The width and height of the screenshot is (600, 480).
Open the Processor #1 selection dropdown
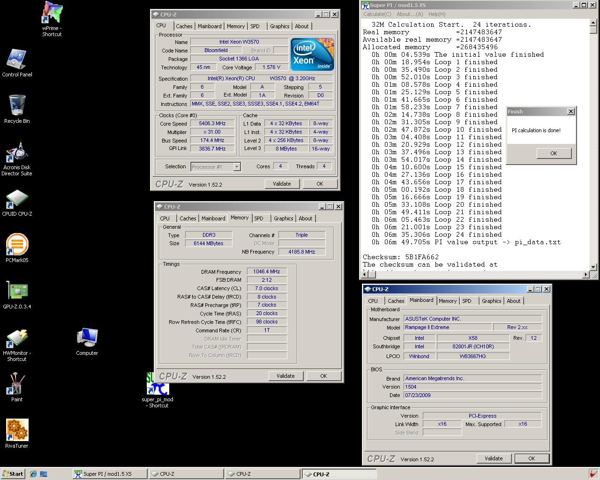(237, 167)
